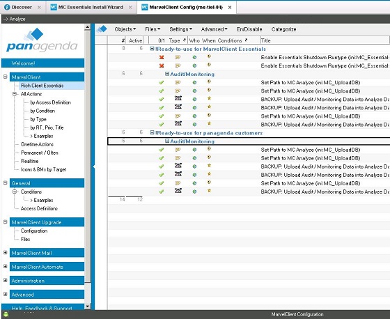Click the panagenda logo in the sidebar
Image resolution: width=390 pixels, height=319 pixels.
tap(42, 40)
